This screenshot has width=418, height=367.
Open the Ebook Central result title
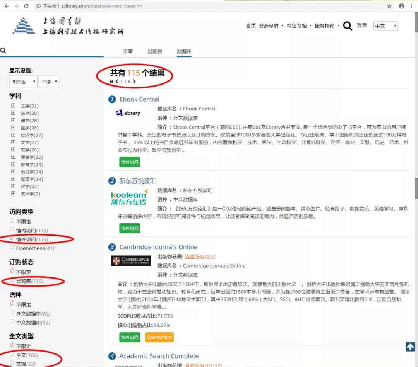coord(139,99)
